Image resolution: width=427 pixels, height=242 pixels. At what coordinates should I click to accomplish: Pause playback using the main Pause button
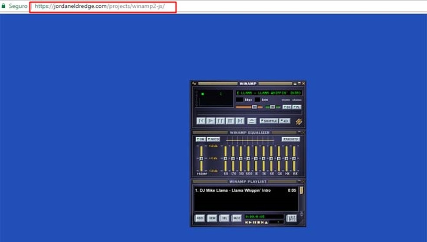click(220, 121)
